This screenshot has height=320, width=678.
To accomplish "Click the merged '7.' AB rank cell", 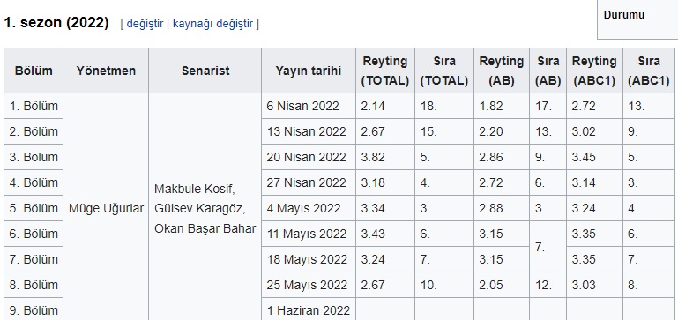I will click(x=548, y=247).
